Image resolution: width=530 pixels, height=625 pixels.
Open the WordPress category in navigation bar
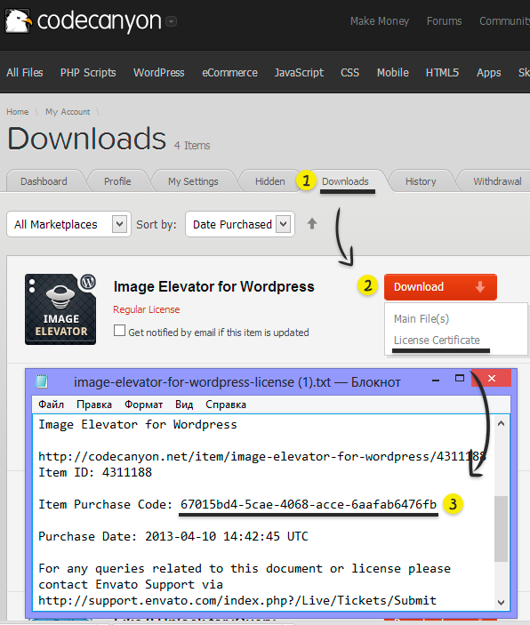[158, 73]
